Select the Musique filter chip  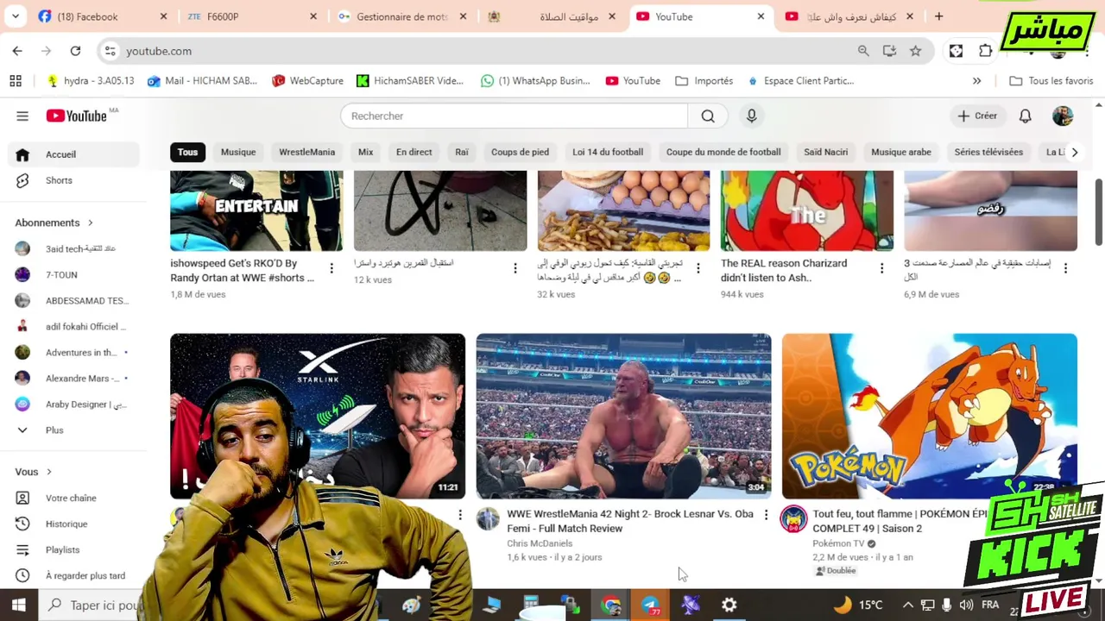click(238, 152)
